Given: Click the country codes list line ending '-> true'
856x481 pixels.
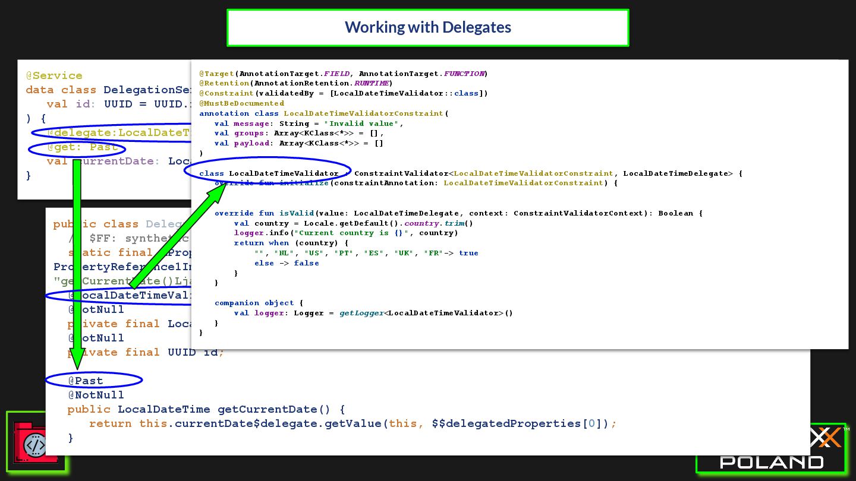Looking at the screenshot, I should point(366,253).
